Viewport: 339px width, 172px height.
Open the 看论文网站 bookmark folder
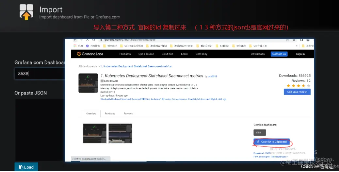click(x=204, y=46)
